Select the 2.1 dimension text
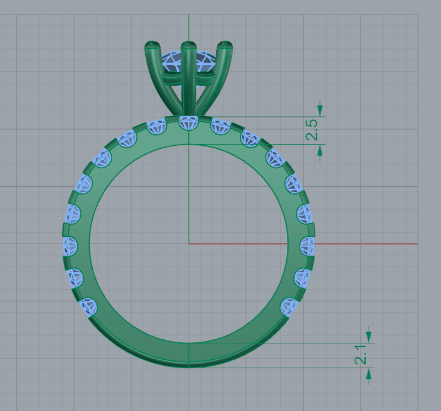Viewport: 441px width, 411px height. pos(360,355)
